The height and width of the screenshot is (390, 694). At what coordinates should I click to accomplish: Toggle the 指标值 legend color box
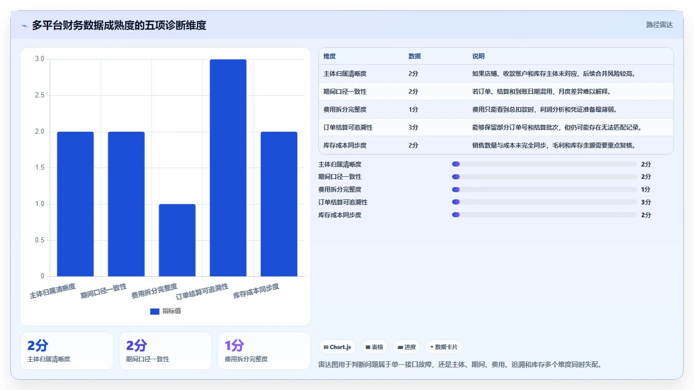155,312
